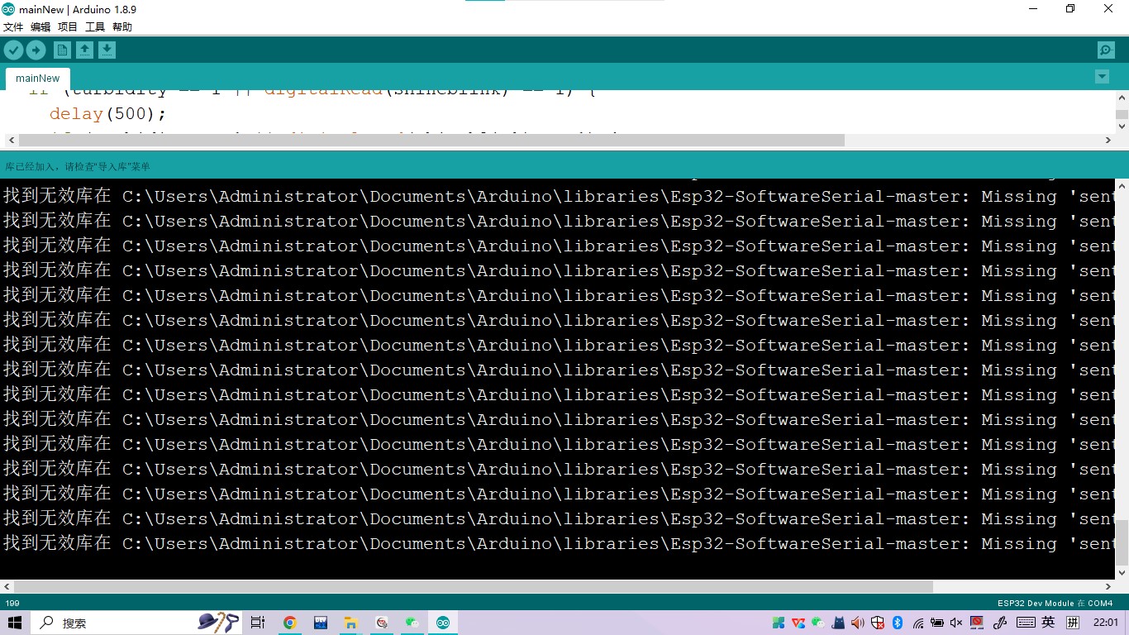
Task: Click editor vertical scrollbar up arrow
Action: coord(1122,97)
